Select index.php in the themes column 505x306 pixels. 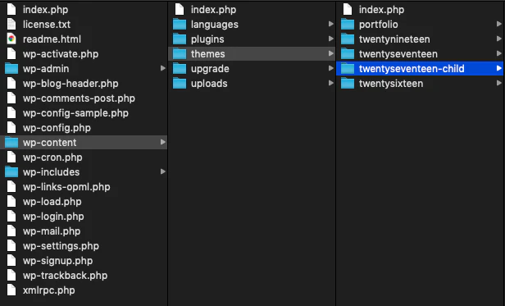click(x=382, y=10)
